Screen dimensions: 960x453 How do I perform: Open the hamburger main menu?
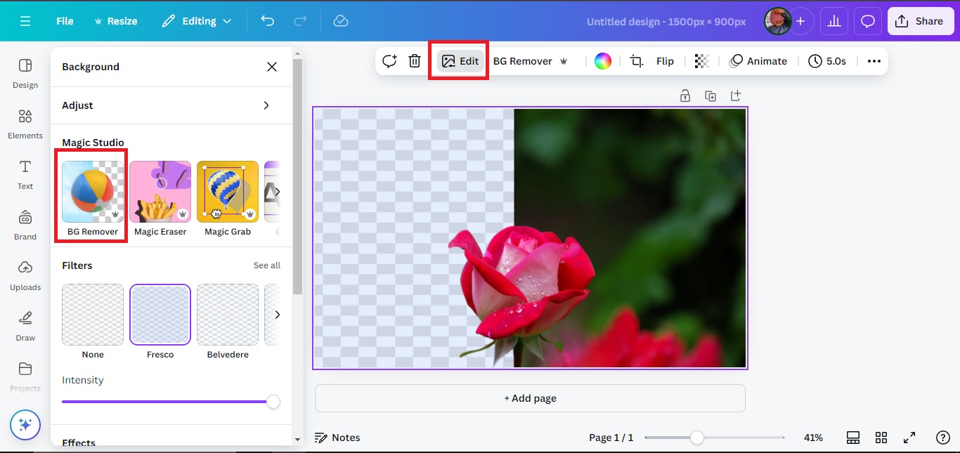(x=25, y=21)
